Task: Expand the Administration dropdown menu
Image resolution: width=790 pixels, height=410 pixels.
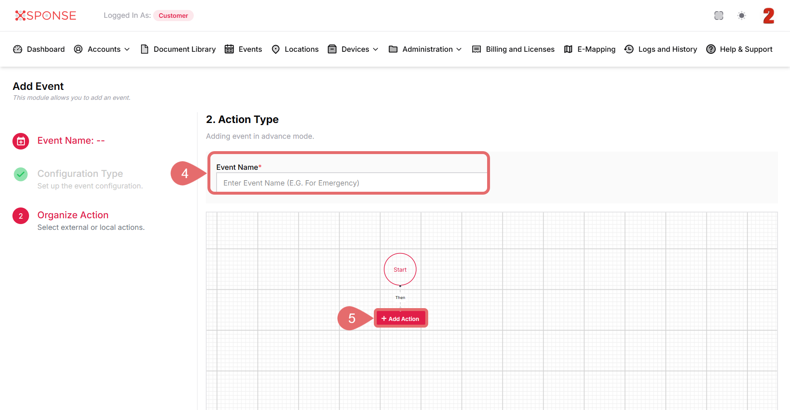Action: 426,49
